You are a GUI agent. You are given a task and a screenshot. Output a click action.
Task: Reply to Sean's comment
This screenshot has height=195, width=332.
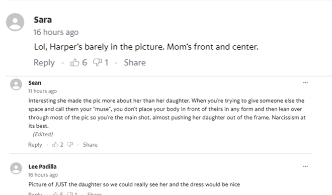click(35, 145)
